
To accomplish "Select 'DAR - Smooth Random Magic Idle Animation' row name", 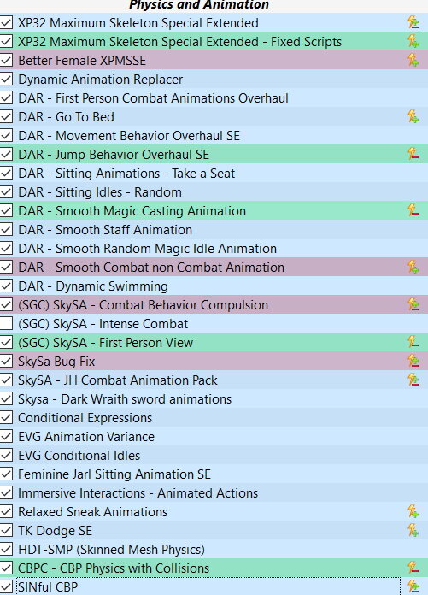I will tap(148, 249).
